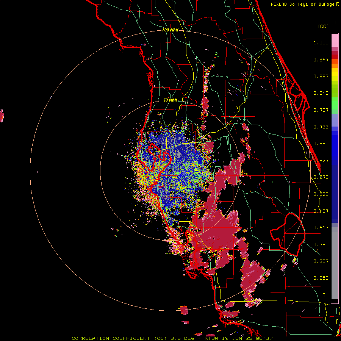Click the 0.733 color scale value

[x=321, y=127]
